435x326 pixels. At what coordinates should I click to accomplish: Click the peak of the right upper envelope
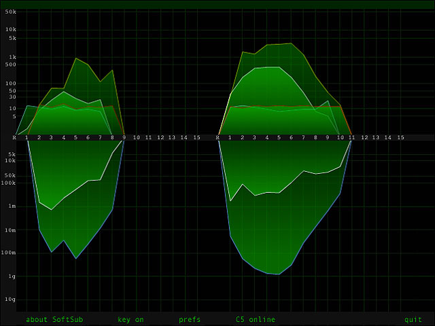(291, 43)
